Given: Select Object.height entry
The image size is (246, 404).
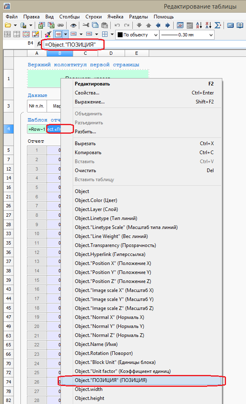Looking at the screenshot, I should point(141,398).
